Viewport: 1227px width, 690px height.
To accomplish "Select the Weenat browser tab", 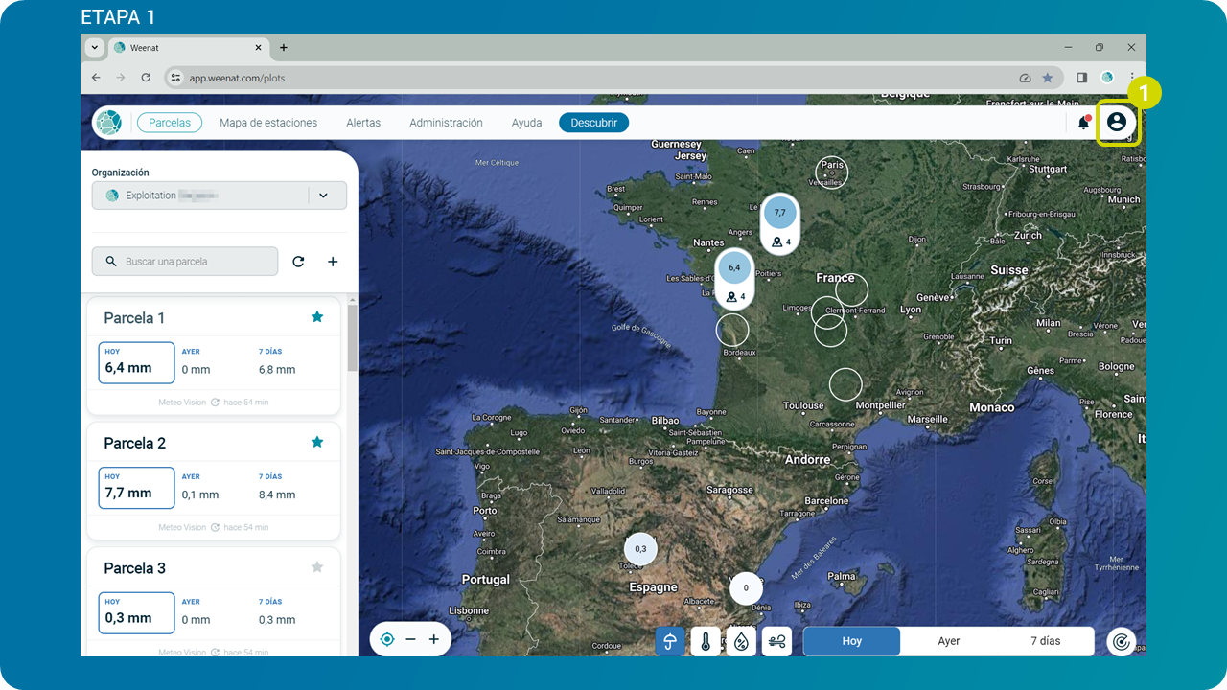I will point(188,48).
